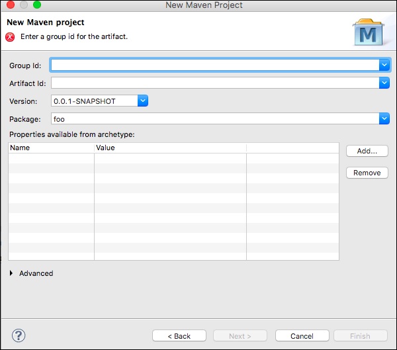Click the Next button
The width and height of the screenshot is (397, 350).
241,336
